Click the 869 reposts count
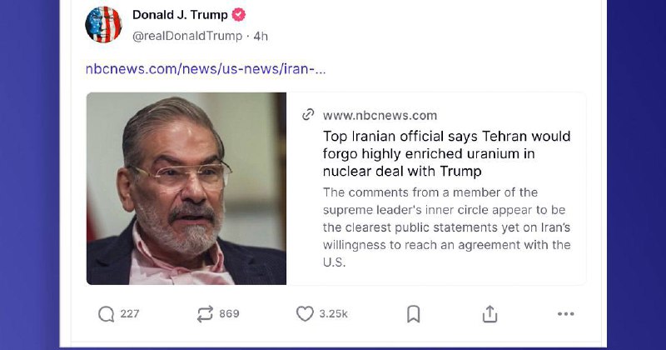This screenshot has height=350, width=666. point(229,314)
